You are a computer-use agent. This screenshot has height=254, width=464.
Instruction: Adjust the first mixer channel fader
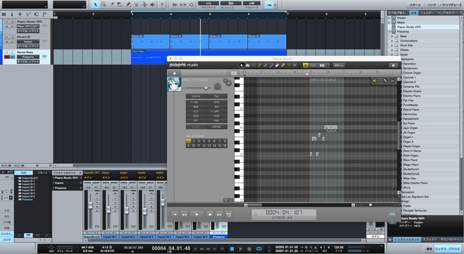click(x=90, y=205)
